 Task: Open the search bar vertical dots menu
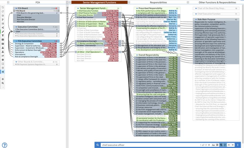(x=238, y=145)
